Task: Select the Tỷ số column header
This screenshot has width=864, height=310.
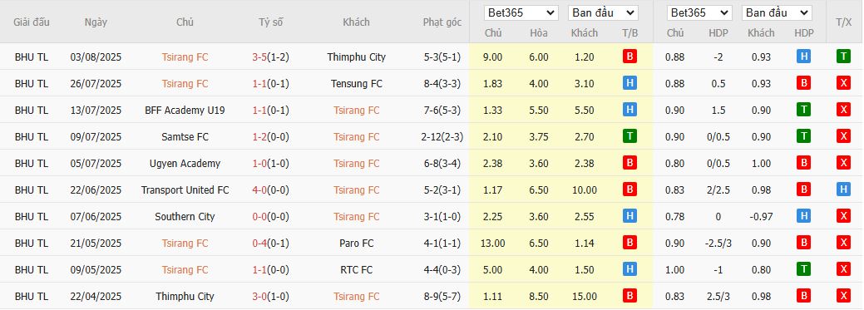Action: pyautogui.click(x=270, y=22)
